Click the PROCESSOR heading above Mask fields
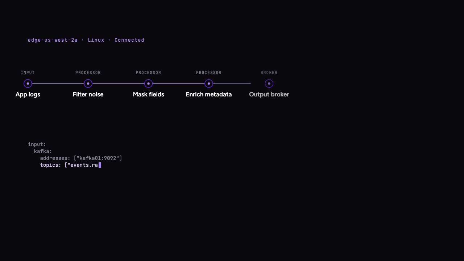This screenshot has height=261, width=464. pos(148,73)
